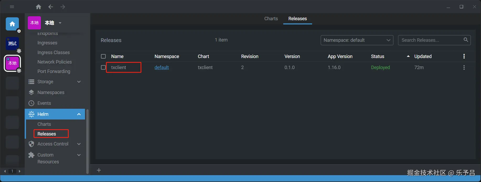
Task: Switch to next hotbar
Action: coord(19,171)
